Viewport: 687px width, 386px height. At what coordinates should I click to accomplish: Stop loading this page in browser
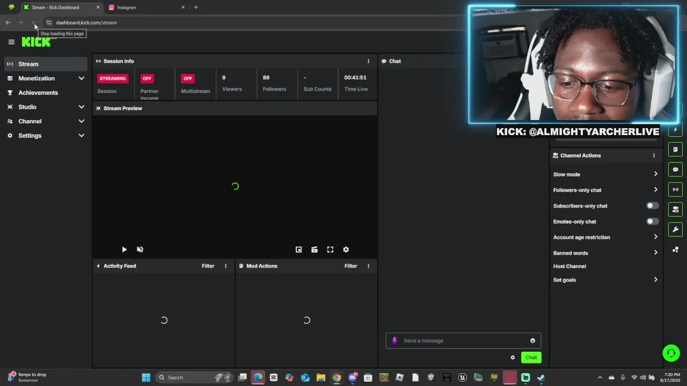coord(33,23)
